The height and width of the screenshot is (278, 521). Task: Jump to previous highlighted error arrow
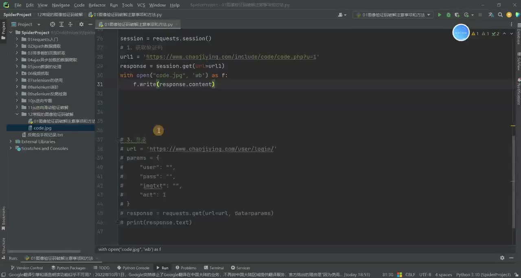point(505,34)
